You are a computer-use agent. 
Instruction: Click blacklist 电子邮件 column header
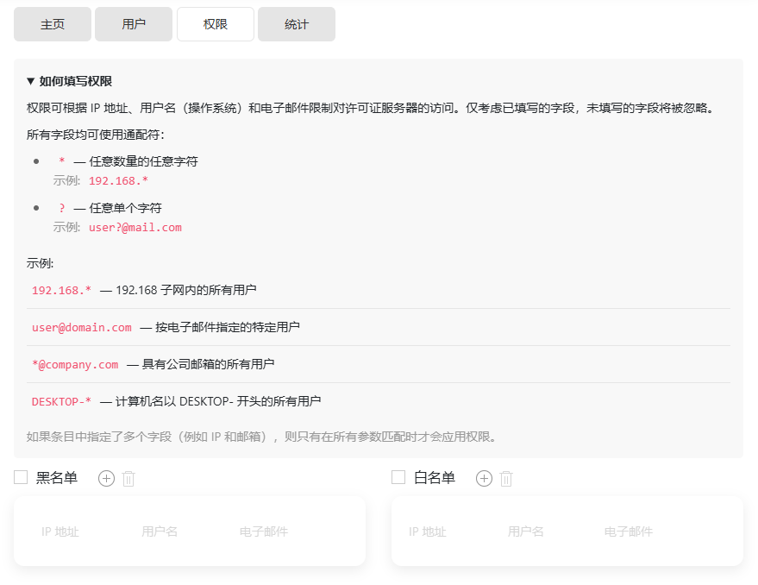tap(264, 532)
